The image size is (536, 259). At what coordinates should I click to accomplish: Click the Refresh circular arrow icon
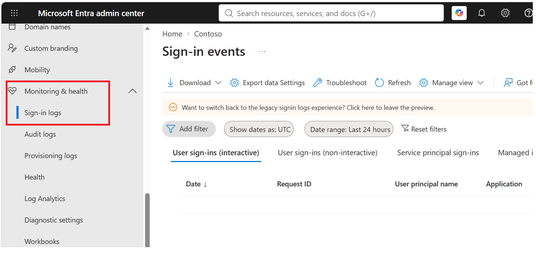(x=379, y=83)
